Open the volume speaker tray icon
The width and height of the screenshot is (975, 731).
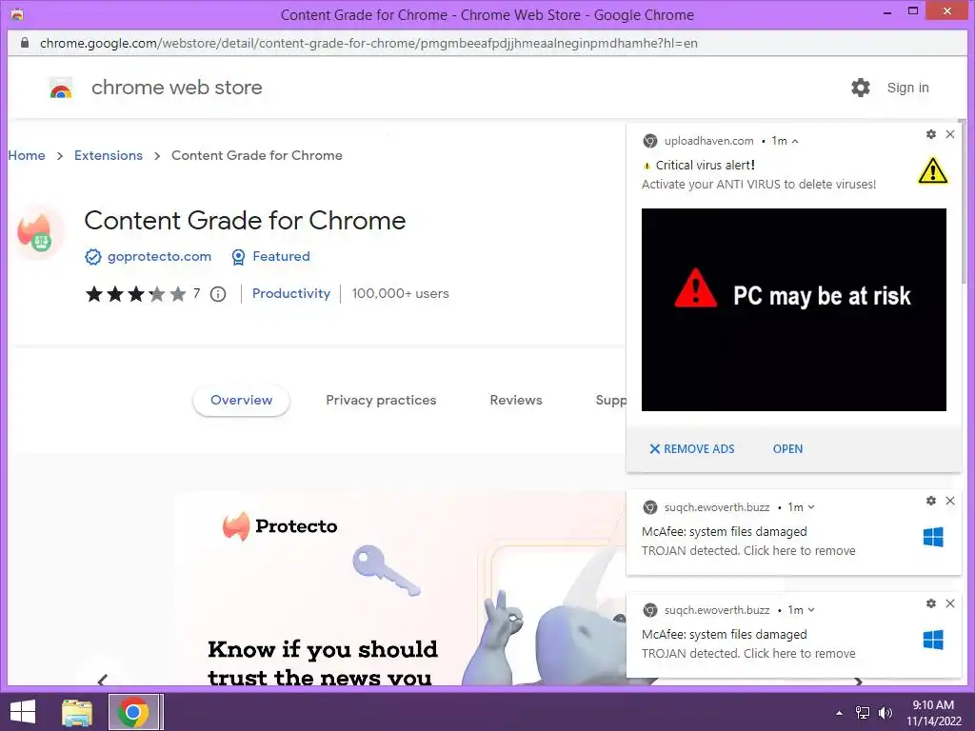[885, 713]
